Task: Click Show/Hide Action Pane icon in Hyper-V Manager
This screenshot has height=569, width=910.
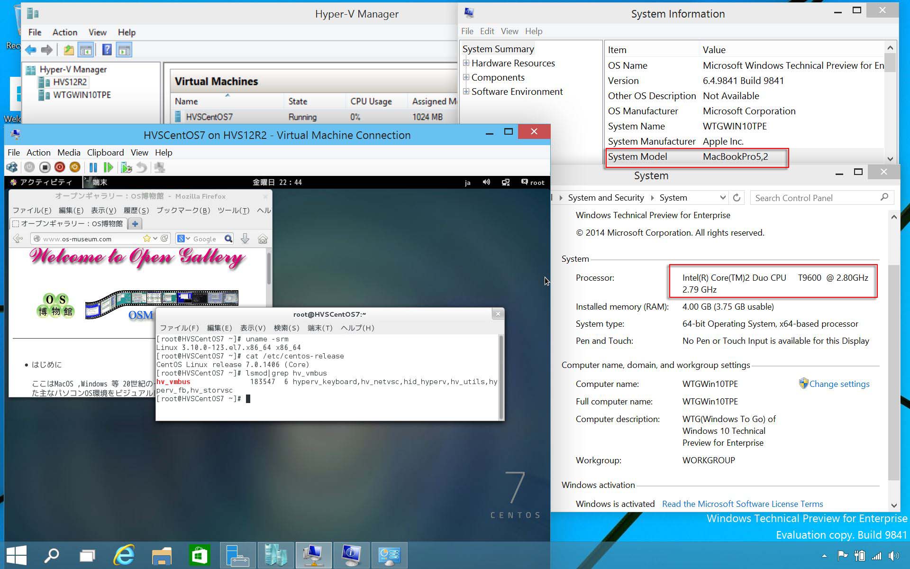Action: click(124, 50)
